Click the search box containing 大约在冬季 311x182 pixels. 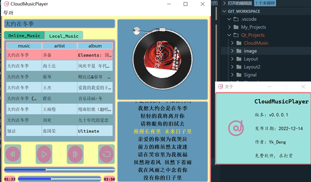(x=60, y=24)
